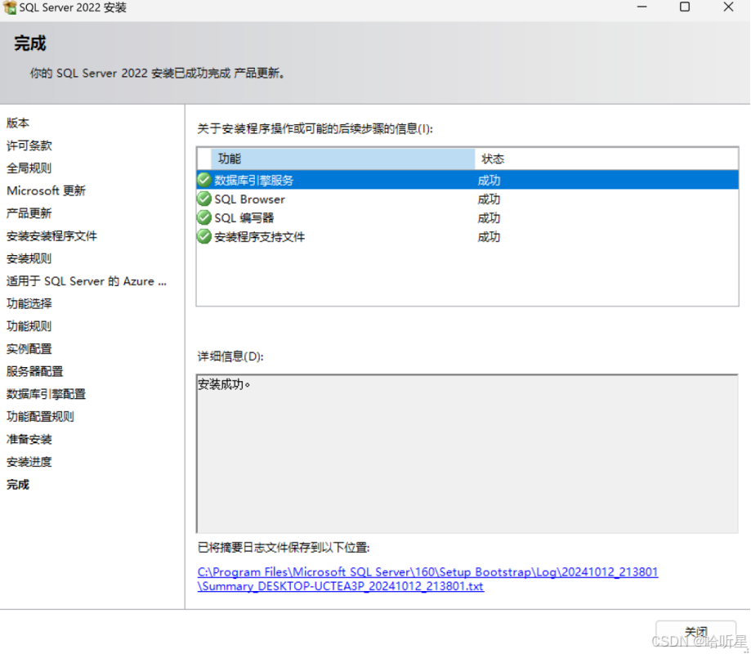Click 成功 status of SQL Browser
Viewport: 751px width, 654px height.
click(489, 199)
